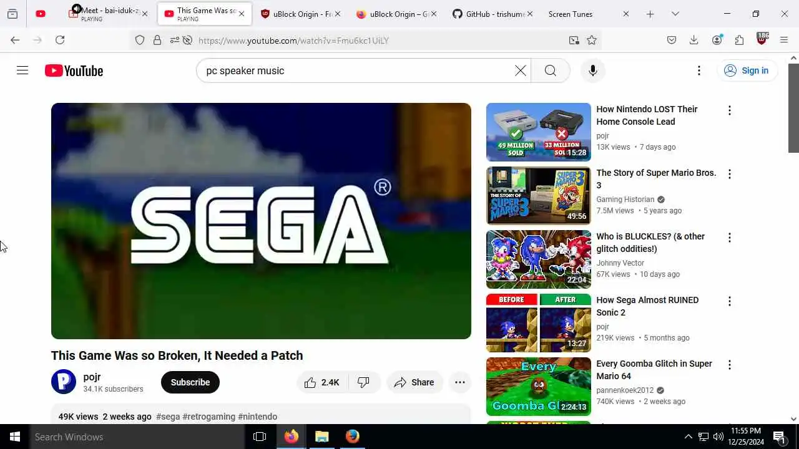
Task: Dislike this video
Action: 363,382
